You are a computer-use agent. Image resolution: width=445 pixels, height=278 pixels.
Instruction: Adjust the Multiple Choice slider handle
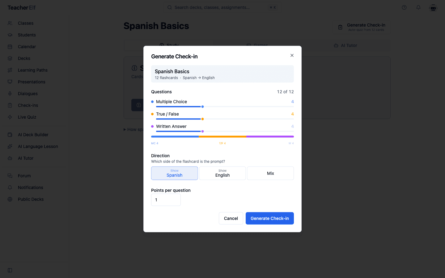[202, 107]
